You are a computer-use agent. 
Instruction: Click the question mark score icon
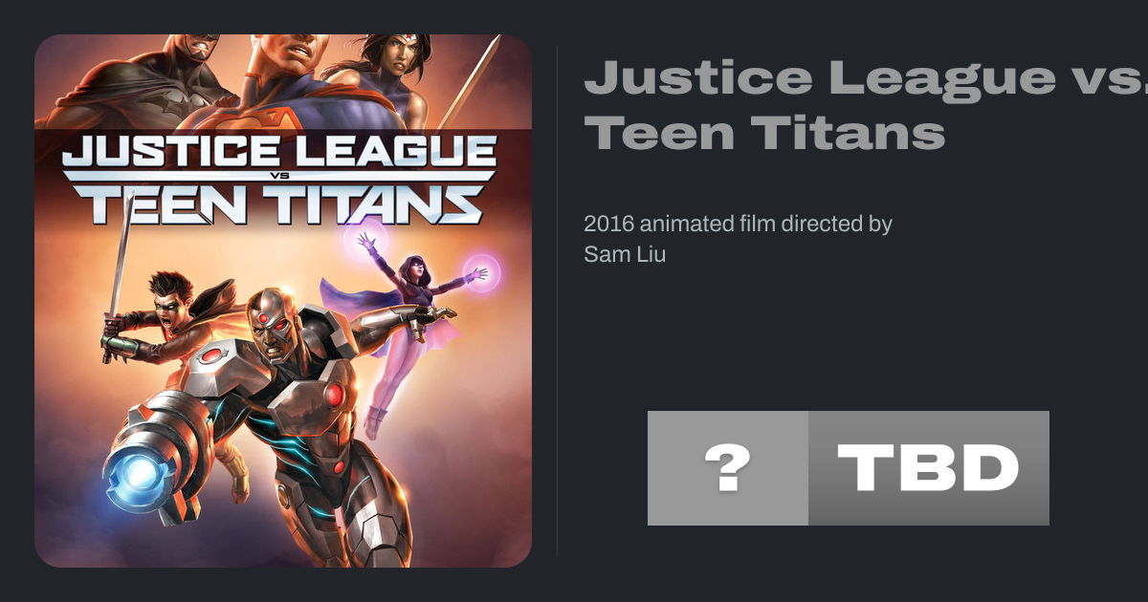coord(727,468)
